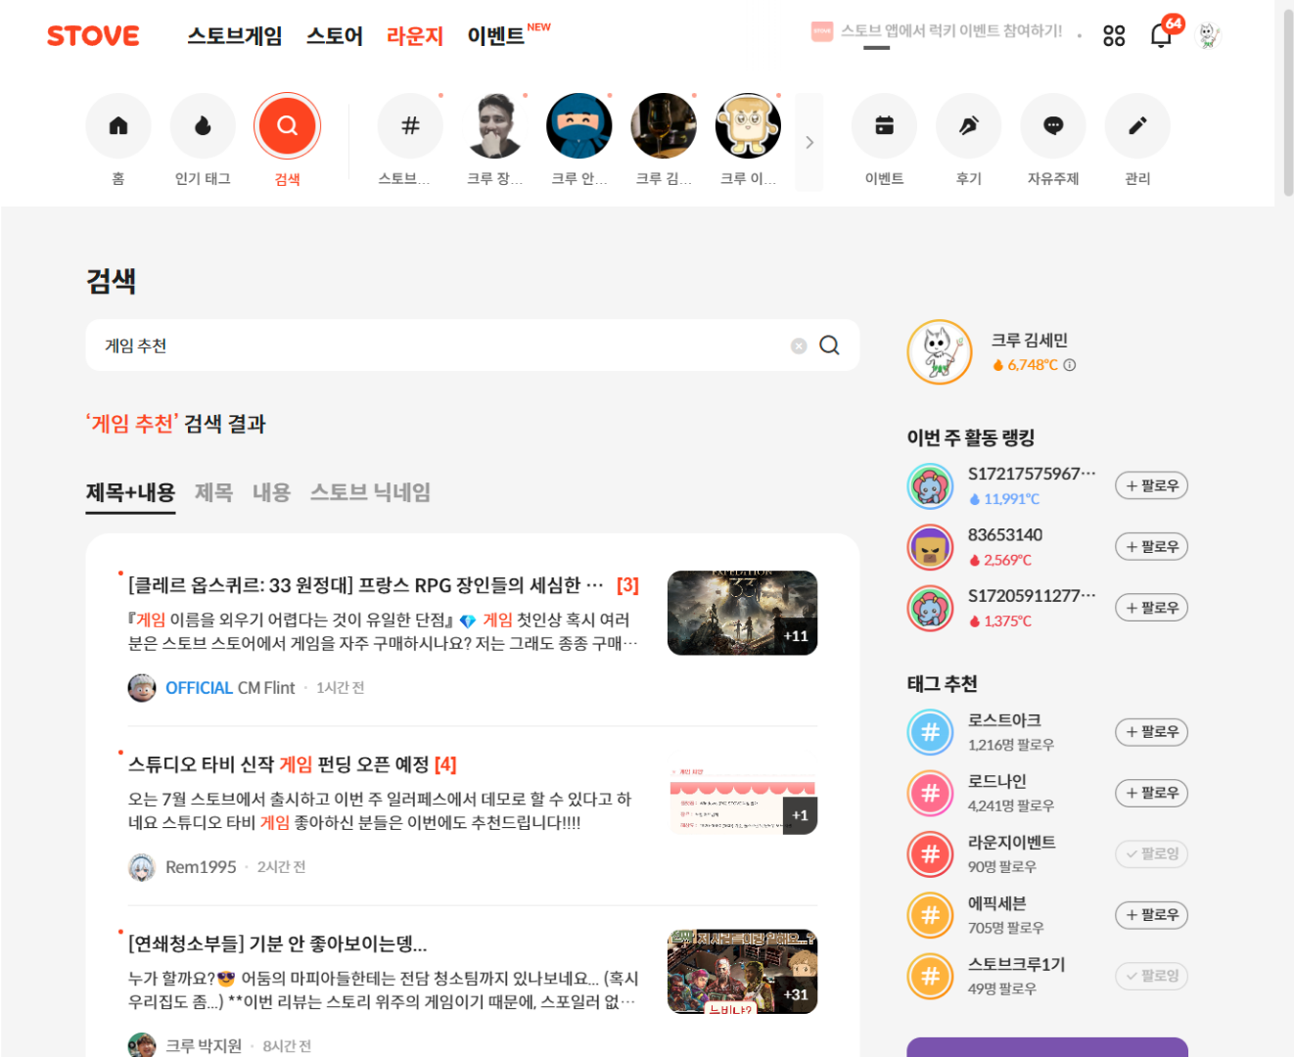Viewport: 1294px width, 1057px height.
Task: Clear the search field text
Action: tap(799, 345)
